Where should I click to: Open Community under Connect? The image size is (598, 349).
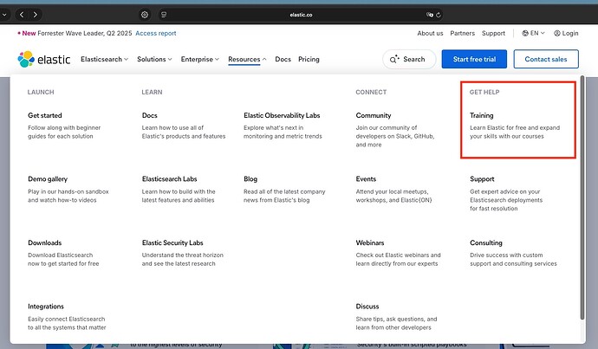pyautogui.click(x=374, y=115)
